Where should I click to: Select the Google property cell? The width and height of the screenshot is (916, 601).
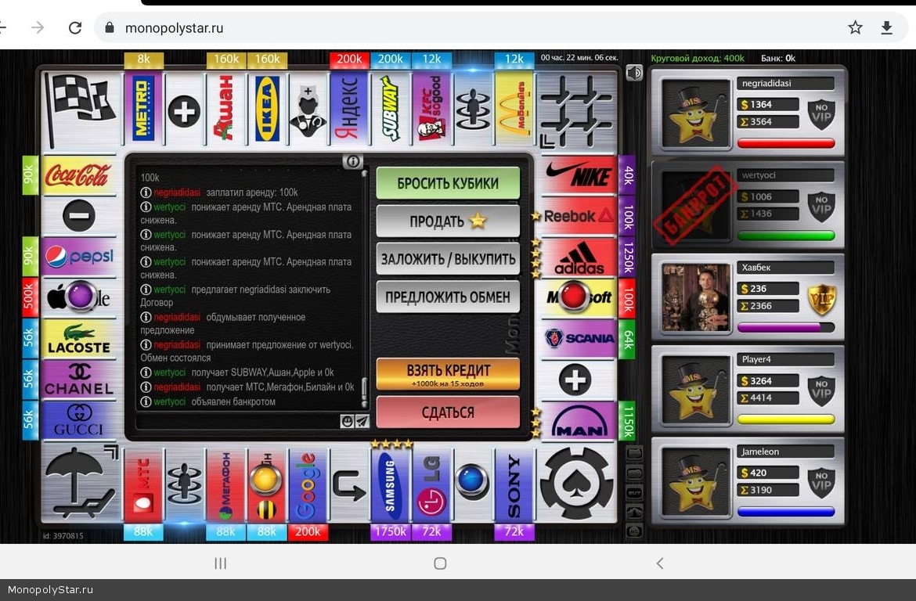(308, 484)
